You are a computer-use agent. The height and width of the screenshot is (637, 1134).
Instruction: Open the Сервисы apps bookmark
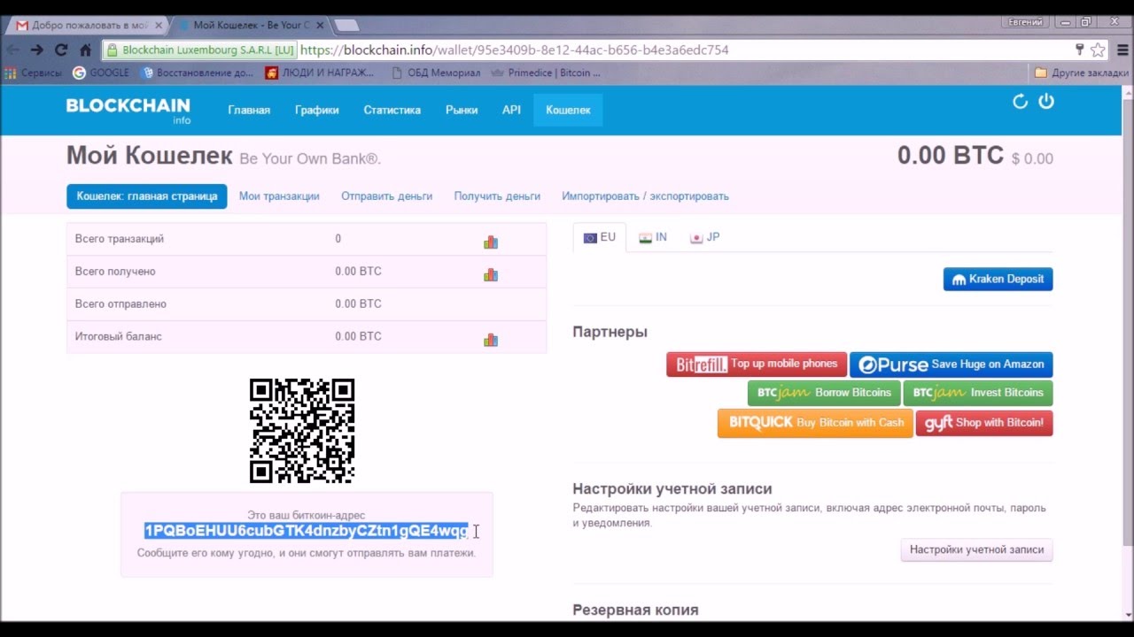(33, 73)
